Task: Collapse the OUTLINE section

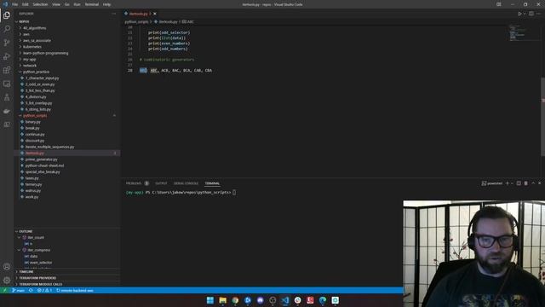Action: 26,231
